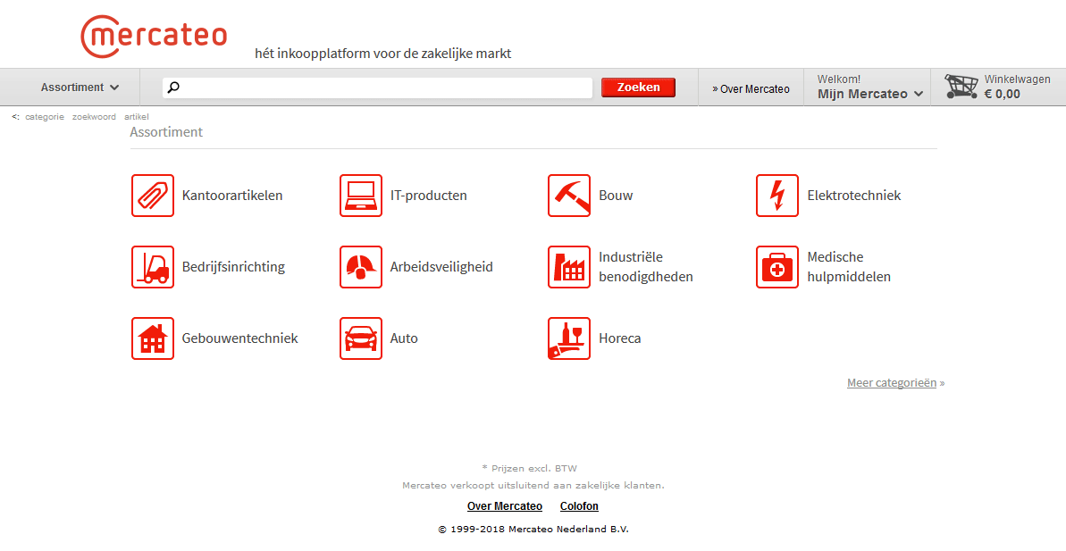Open the Bouw category link
Screen dimensions: 1066x551
(616, 196)
